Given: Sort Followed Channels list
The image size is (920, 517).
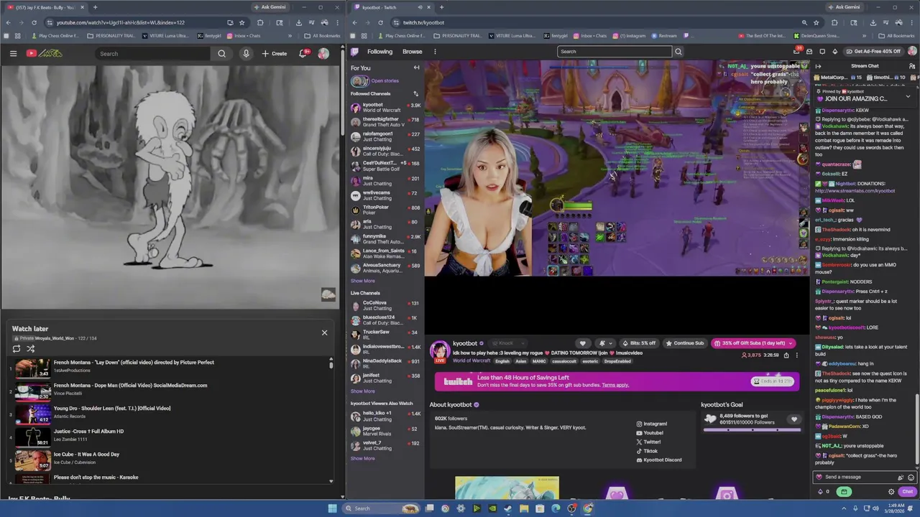Looking at the screenshot, I should (x=415, y=93).
